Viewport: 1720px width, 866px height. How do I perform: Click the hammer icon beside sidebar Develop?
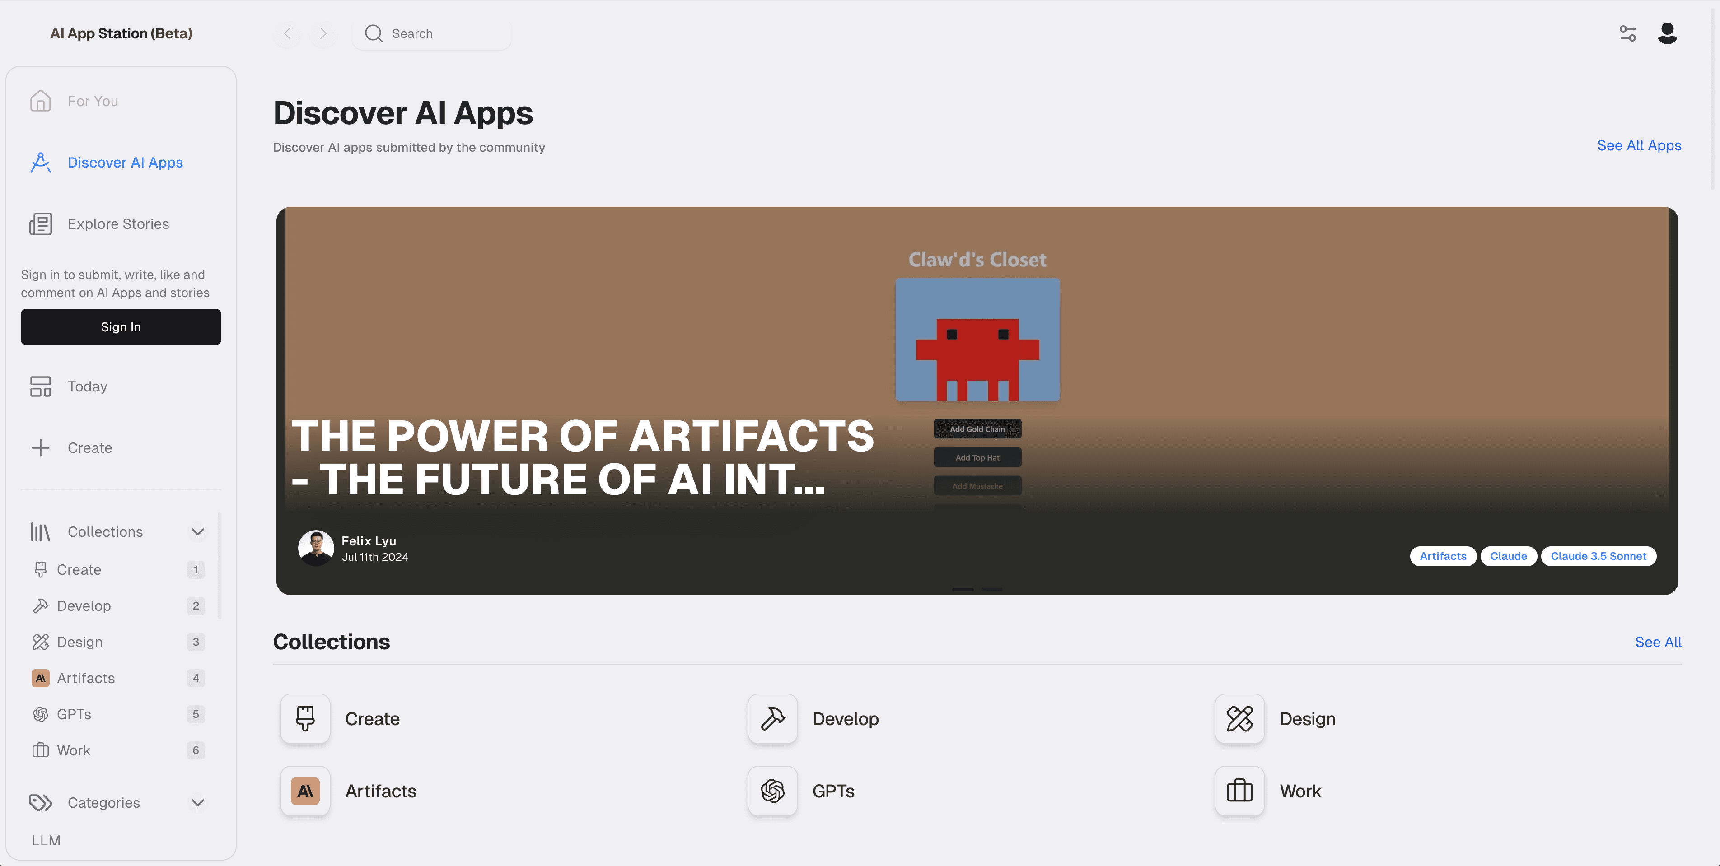(x=40, y=605)
